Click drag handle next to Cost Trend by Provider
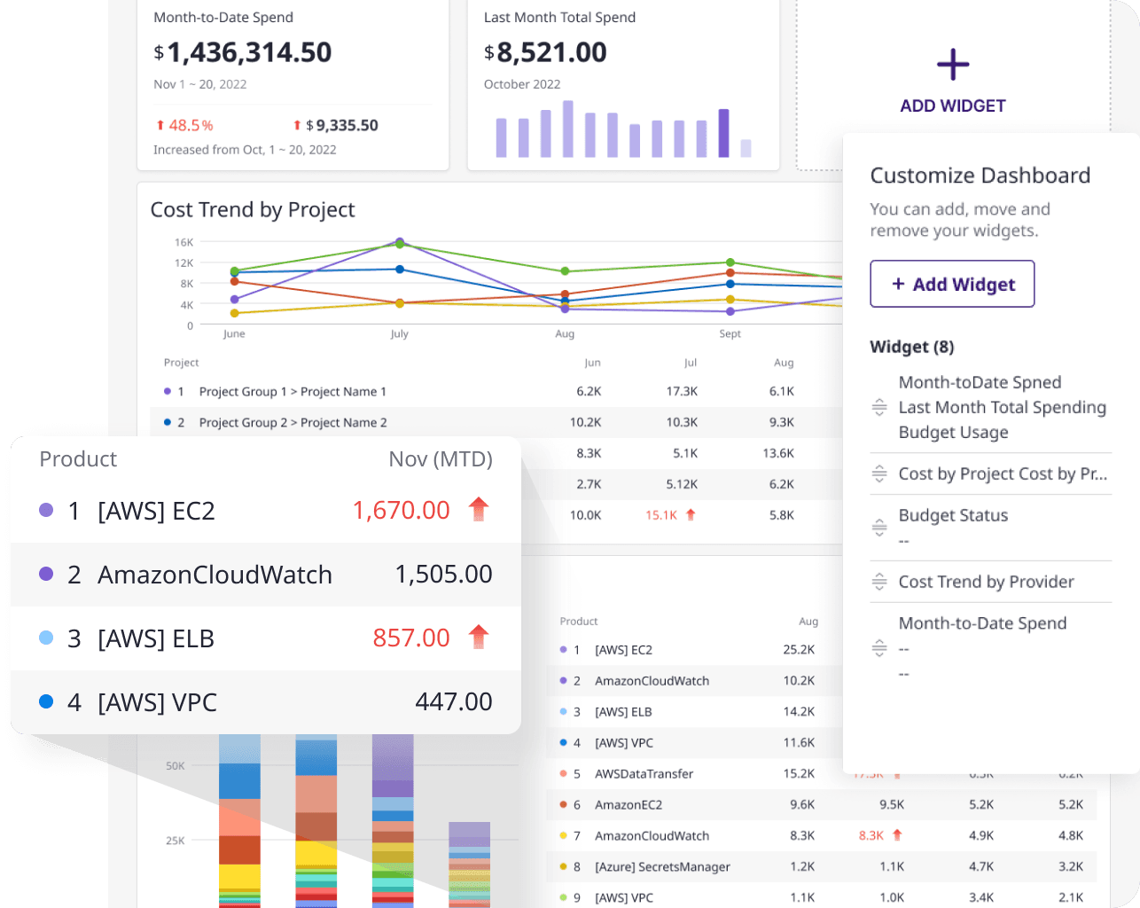Viewport: 1140px width, 908px height. [x=879, y=582]
